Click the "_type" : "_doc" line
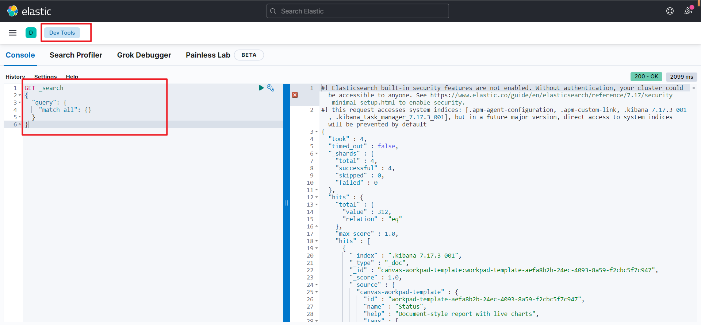This screenshot has width=701, height=325. coord(379,263)
